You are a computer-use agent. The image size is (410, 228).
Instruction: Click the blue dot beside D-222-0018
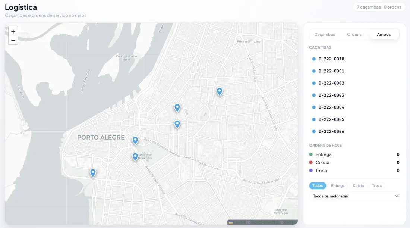click(x=314, y=59)
